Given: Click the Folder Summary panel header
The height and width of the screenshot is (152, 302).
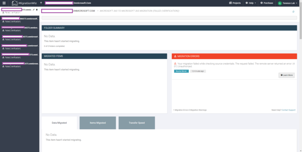Looking at the screenshot, I should pos(169,28).
